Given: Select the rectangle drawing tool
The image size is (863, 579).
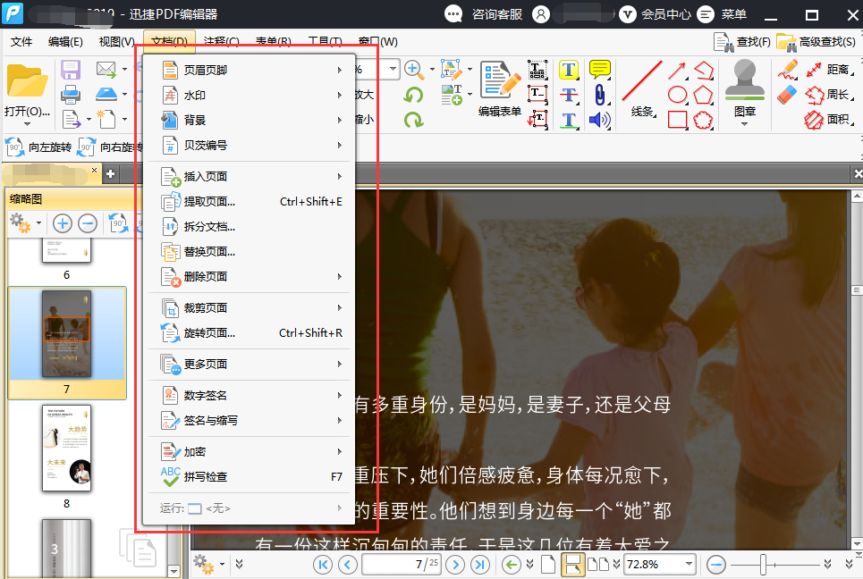Looking at the screenshot, I should tap(678, 120).
